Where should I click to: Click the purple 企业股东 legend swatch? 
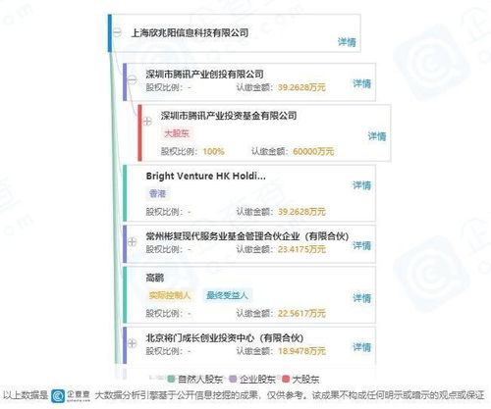click(x=233, y=379)
